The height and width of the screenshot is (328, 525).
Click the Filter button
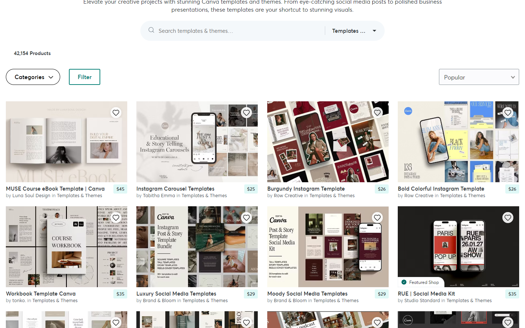85,77
